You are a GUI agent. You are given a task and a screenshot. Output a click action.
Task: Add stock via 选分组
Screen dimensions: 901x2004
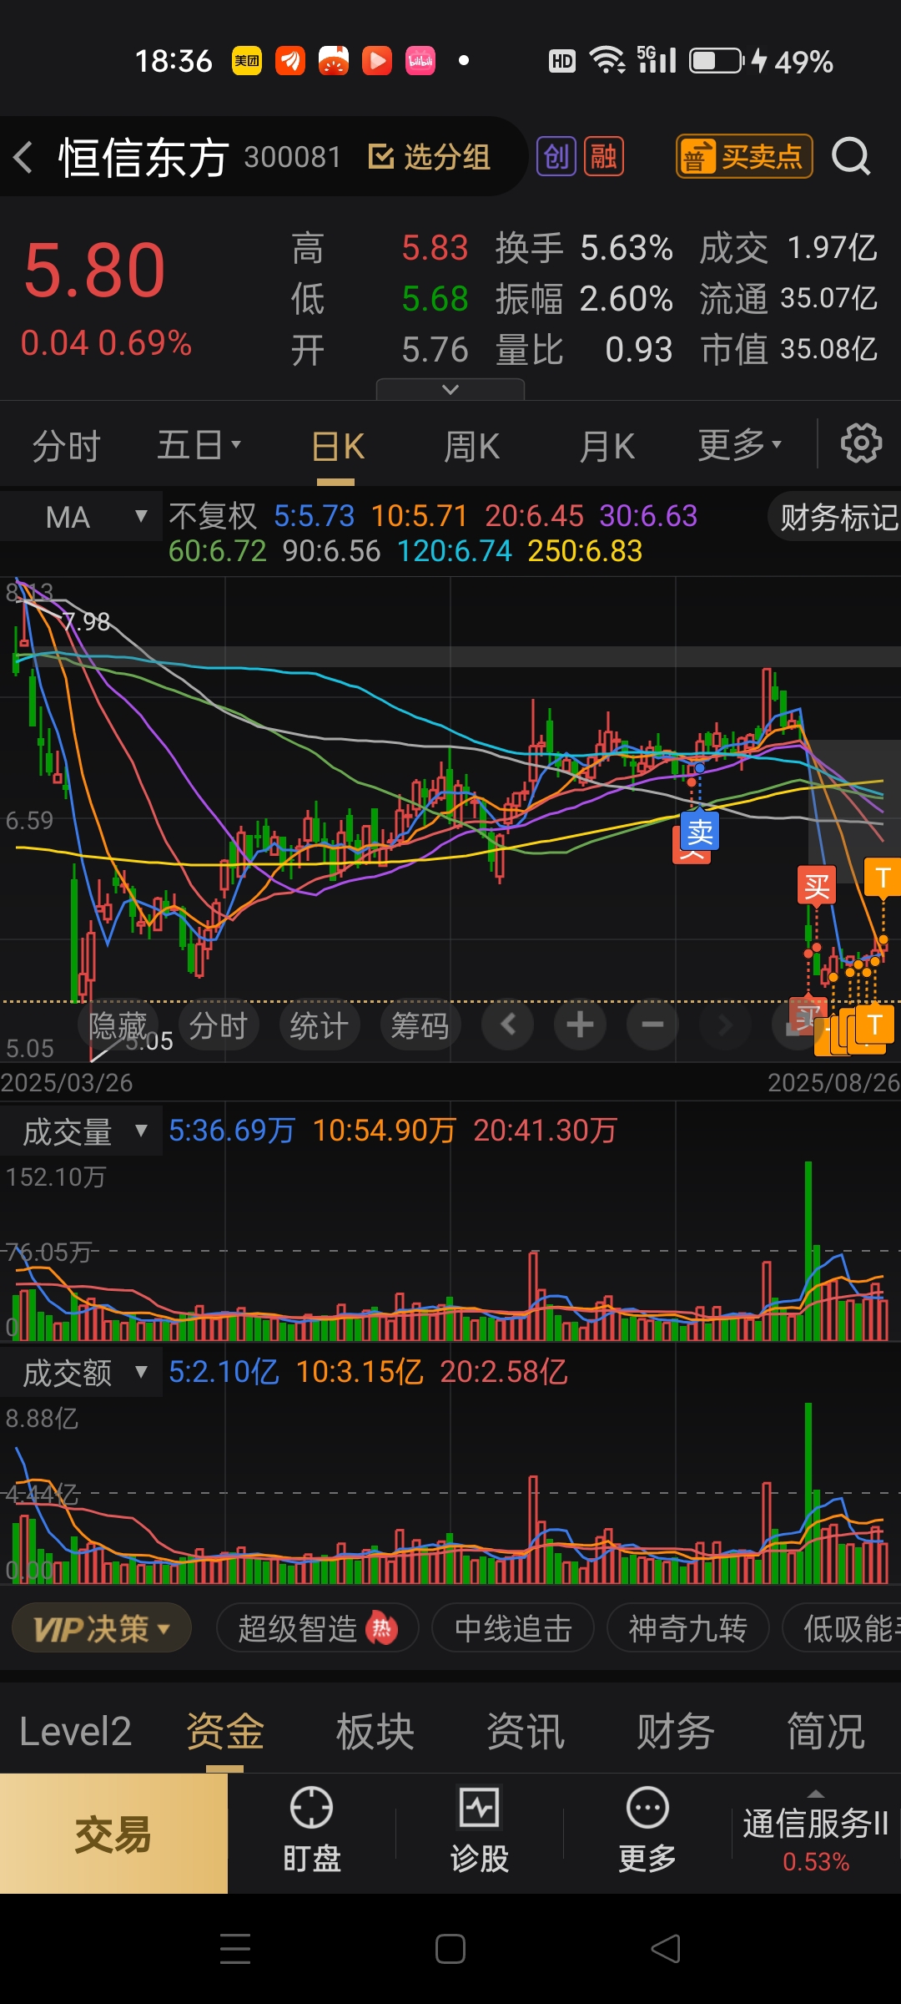[x=430, y=156]
